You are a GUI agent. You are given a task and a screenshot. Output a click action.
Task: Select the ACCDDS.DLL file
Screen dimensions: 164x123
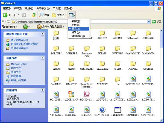pos(133,81)
